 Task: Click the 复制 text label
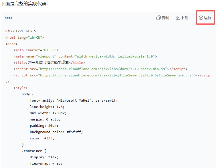[165, 18]
